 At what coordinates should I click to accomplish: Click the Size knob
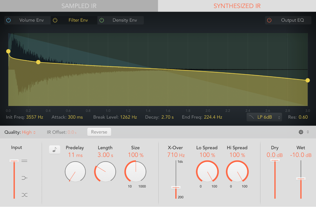point(135,171)
